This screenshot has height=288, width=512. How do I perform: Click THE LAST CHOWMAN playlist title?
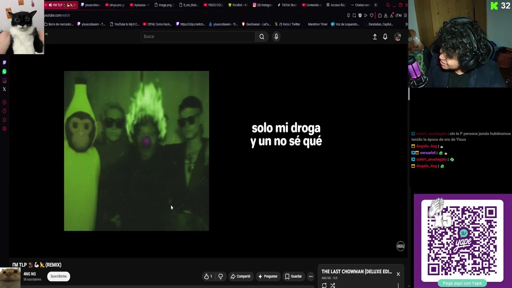click(357, 272)
